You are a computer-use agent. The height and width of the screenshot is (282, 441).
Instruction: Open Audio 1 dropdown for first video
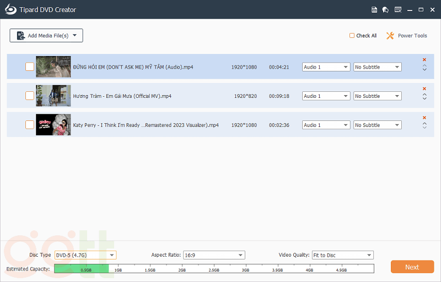point(326,67)
